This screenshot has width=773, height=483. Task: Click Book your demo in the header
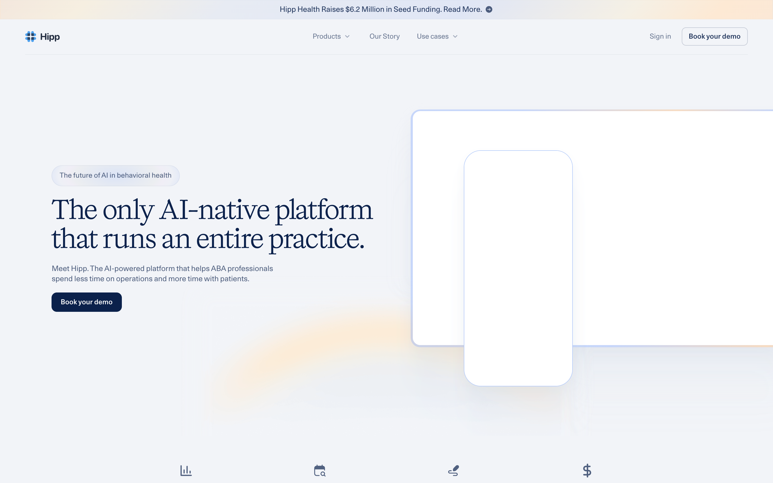714,36
